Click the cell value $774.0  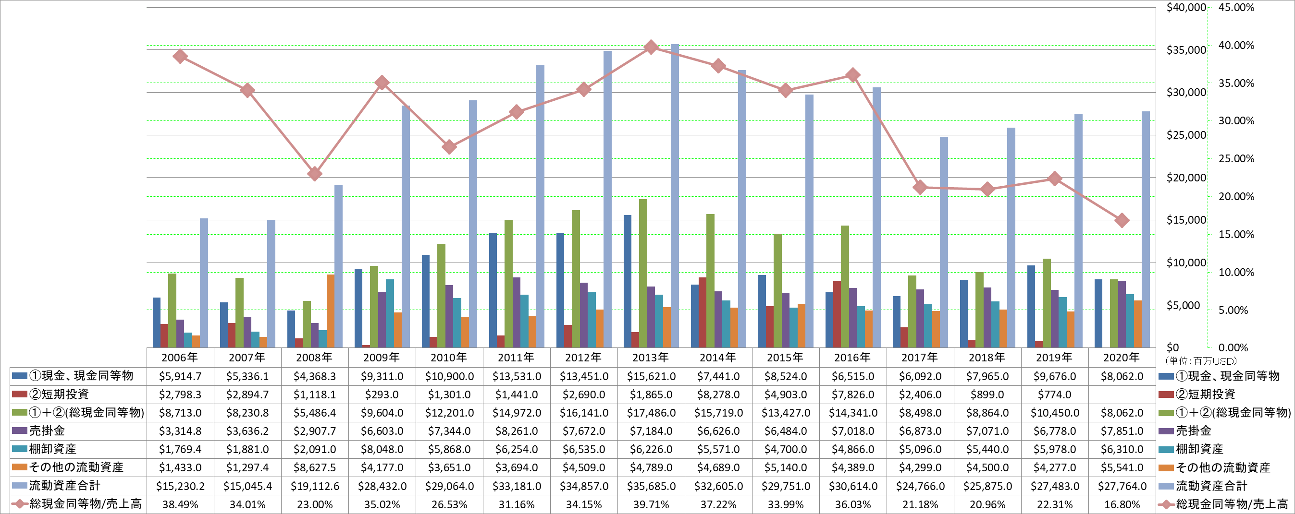(1054, 394)
